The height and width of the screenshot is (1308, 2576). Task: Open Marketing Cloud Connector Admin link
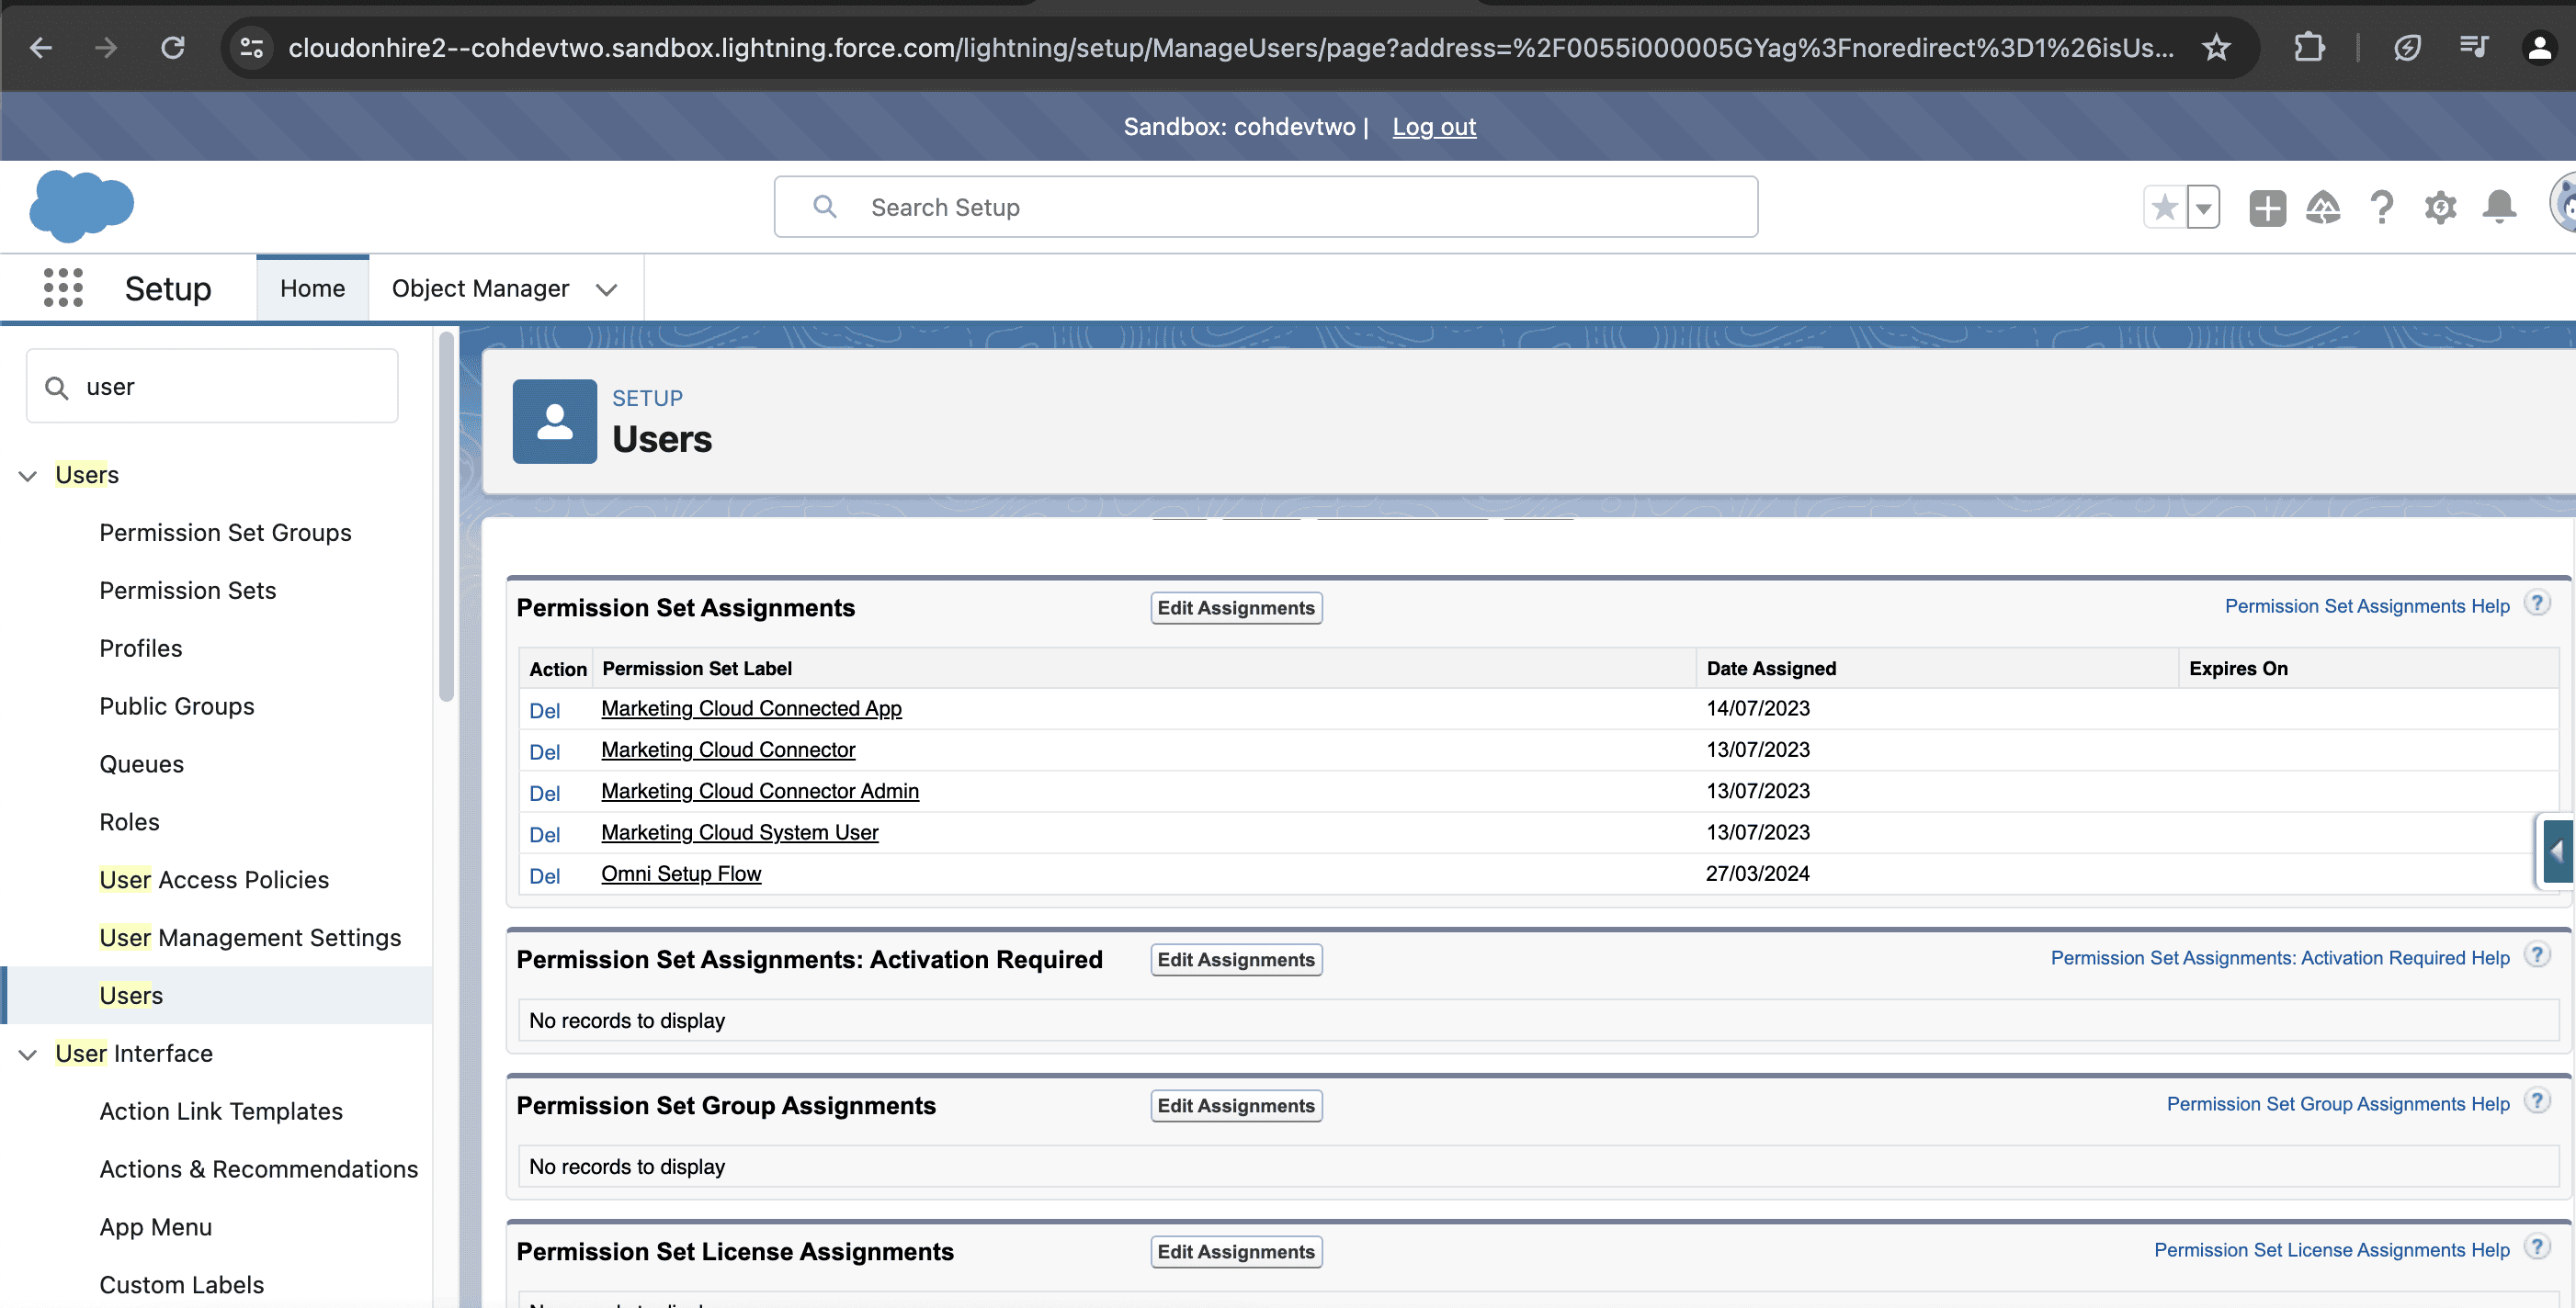[759, 790]
